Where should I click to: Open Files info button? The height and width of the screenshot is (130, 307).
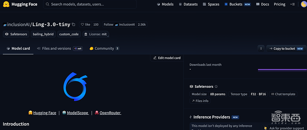click(x=200, y=101)
